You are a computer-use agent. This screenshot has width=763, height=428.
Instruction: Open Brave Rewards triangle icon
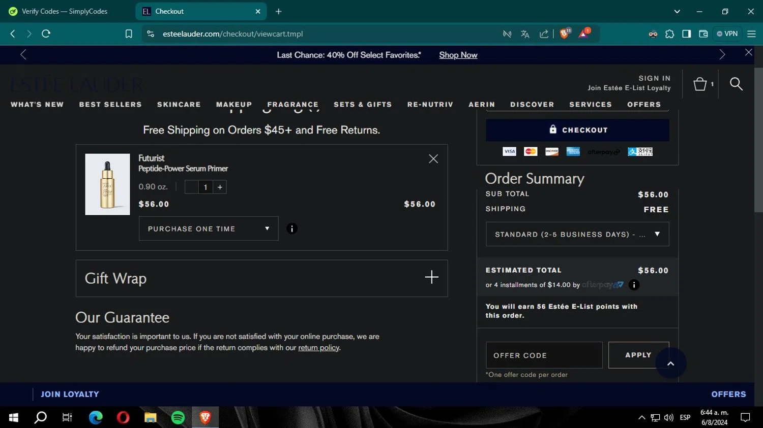584,34
